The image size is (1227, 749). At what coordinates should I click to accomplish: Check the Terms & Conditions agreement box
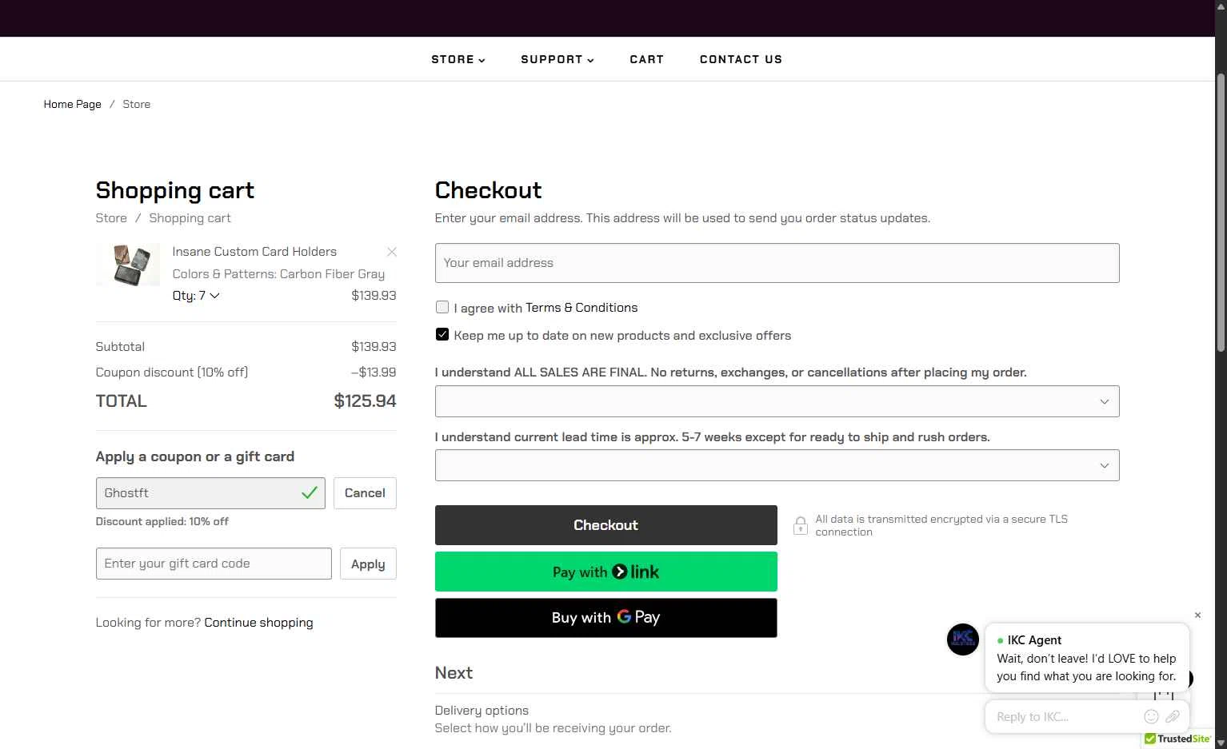coord(442,307)
